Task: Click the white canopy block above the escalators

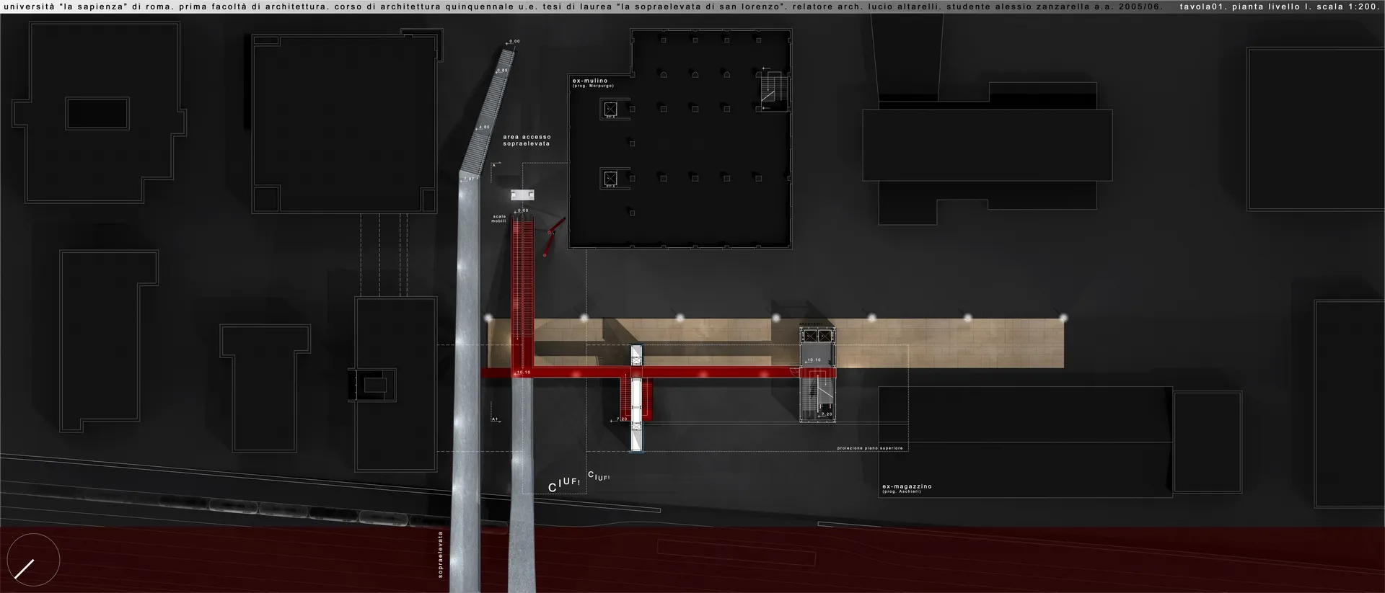Action: [x=522, y=195]
